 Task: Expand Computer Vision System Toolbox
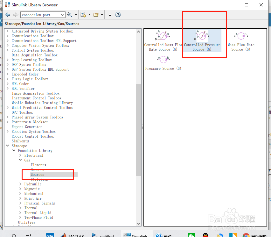point(7,46)
